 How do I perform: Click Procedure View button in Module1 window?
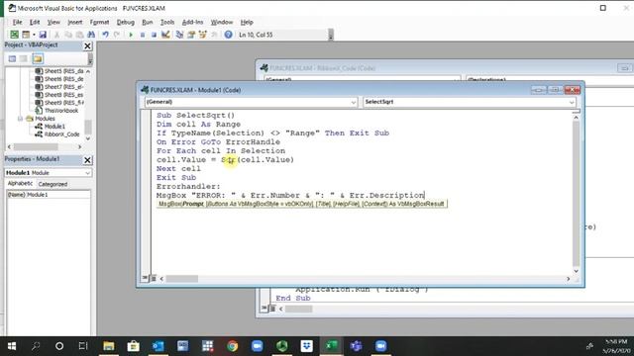pos(145,278)
